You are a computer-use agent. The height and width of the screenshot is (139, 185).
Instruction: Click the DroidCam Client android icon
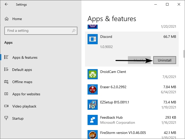coord(92,74)
